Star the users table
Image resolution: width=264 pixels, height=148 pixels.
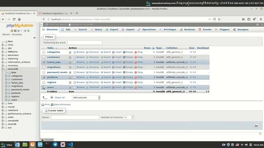[x=70, y=88]
